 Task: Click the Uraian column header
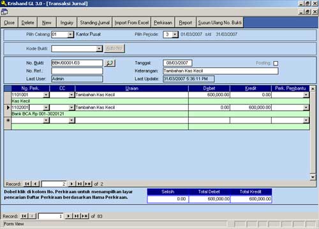pyautogui.click(x=131, y=88)
